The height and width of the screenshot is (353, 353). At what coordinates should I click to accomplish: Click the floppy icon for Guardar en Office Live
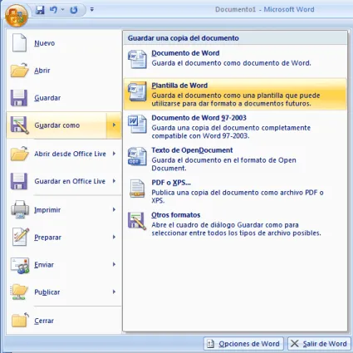tap(19, 181)
